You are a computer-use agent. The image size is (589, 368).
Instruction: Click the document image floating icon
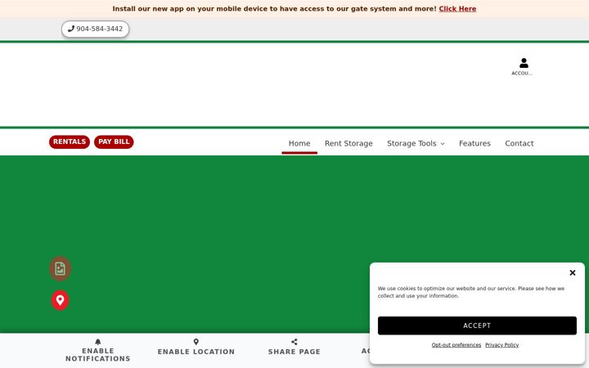point(60,268)
